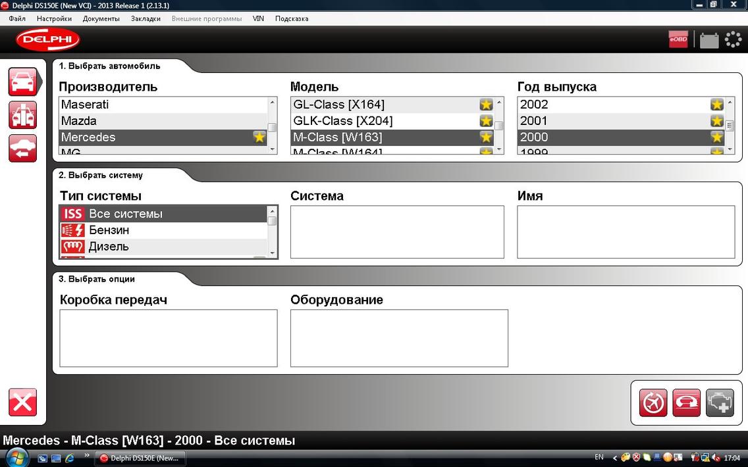Screen dimensions: 748x467
Task: Toggle GLK-Class [X204] favorite star
Action: coord(486,120)
